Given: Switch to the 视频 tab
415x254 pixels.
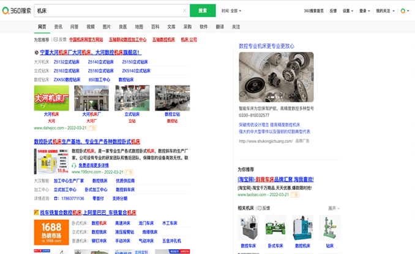Looking at the screenshot, I should click(x=91, y=27).
